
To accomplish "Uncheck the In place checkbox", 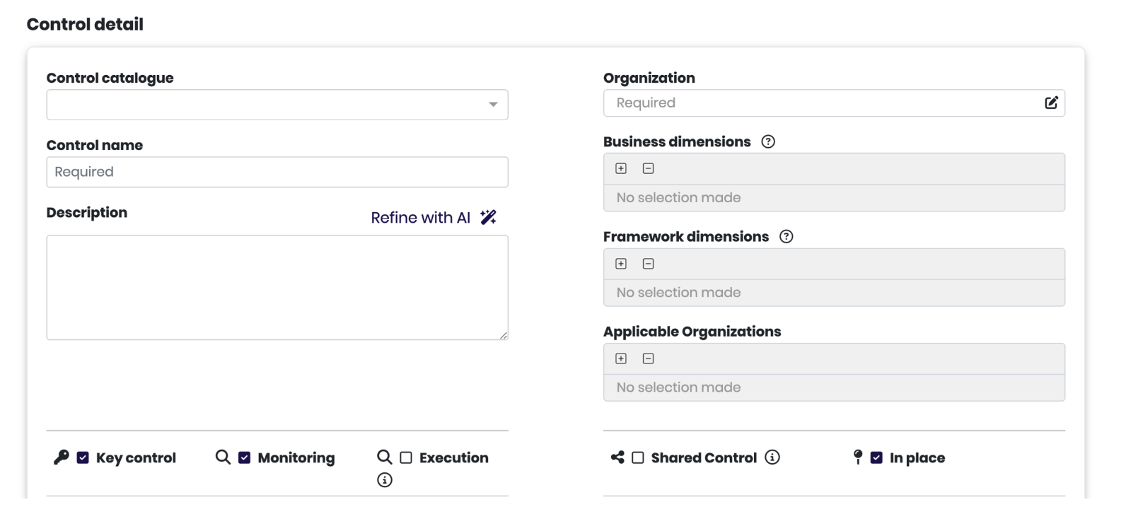I will 876,457.
